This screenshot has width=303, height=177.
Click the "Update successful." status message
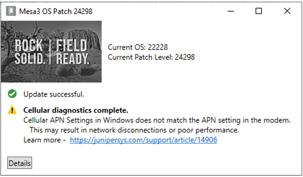tap(53, 94)
